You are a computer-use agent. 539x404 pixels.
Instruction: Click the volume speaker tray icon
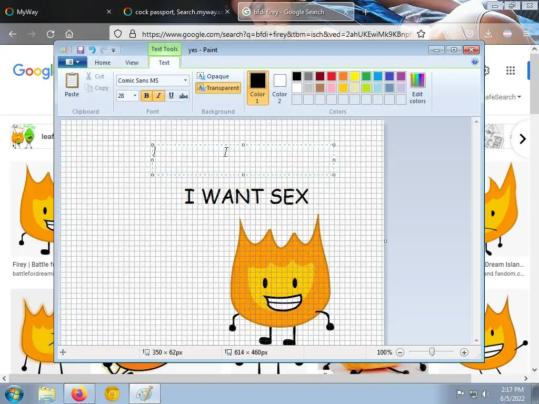coord(486,394)
